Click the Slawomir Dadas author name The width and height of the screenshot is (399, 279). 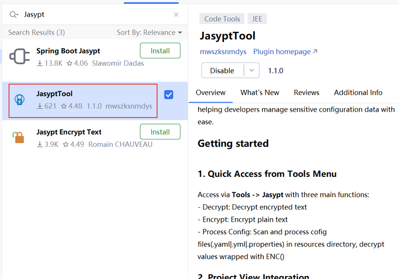[118, 63]
